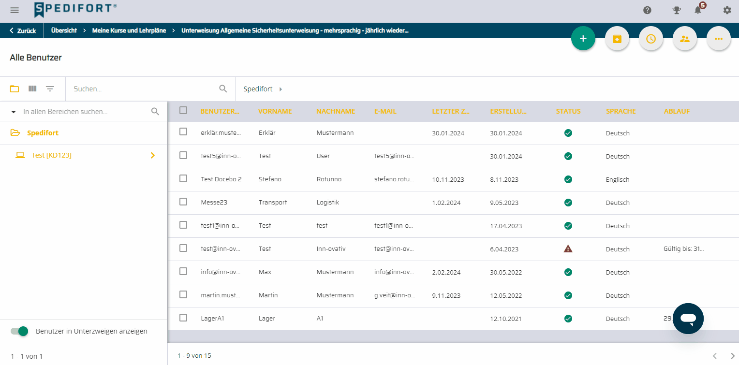Open the notifications bell icon
739x365 pixels.
698,10
